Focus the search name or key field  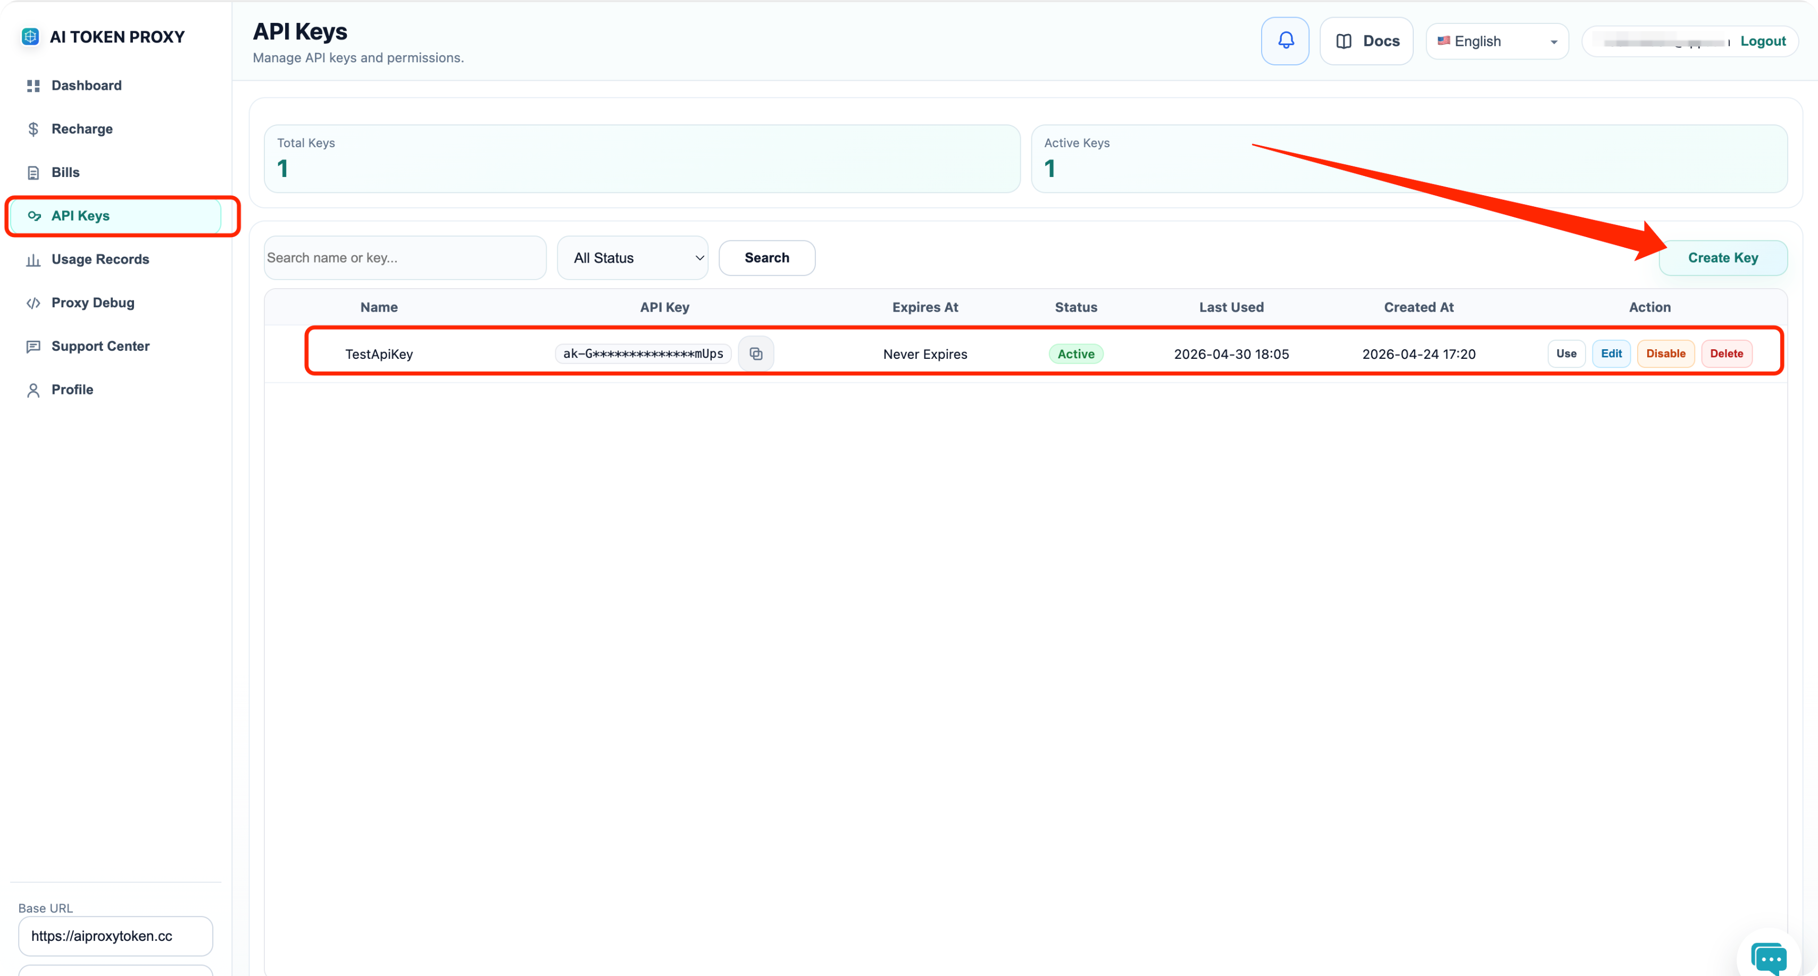tap(405, 258)
